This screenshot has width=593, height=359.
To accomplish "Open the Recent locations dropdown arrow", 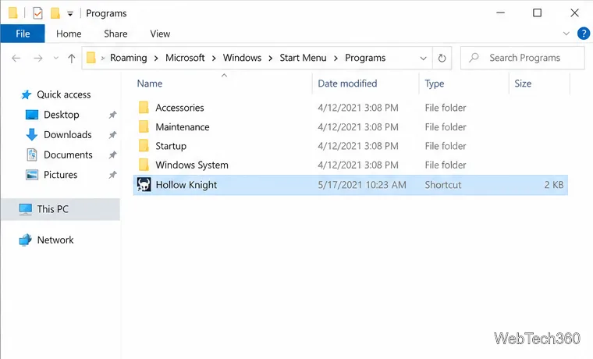I will (56, 59).
